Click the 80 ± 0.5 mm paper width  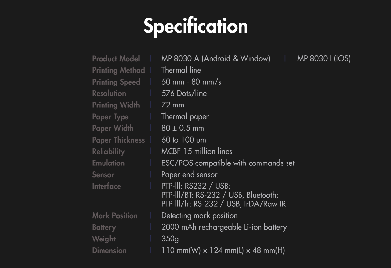(183, 128)
